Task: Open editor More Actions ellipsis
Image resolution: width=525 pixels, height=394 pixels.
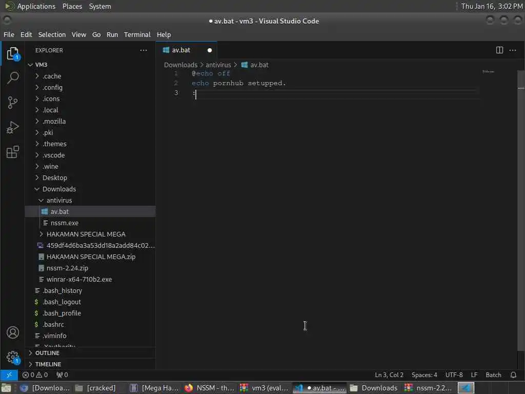Action: 513,50
